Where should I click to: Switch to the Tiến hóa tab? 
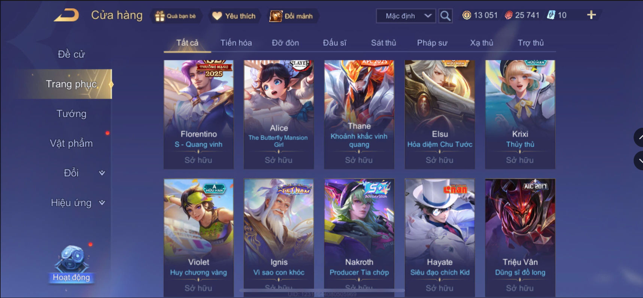[x=236, y=43]
